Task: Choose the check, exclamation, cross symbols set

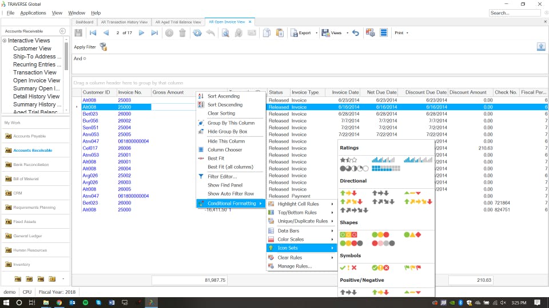Action: (348, 268)
